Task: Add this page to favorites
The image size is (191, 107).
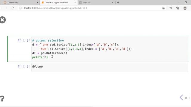Action: coord(163,8)
